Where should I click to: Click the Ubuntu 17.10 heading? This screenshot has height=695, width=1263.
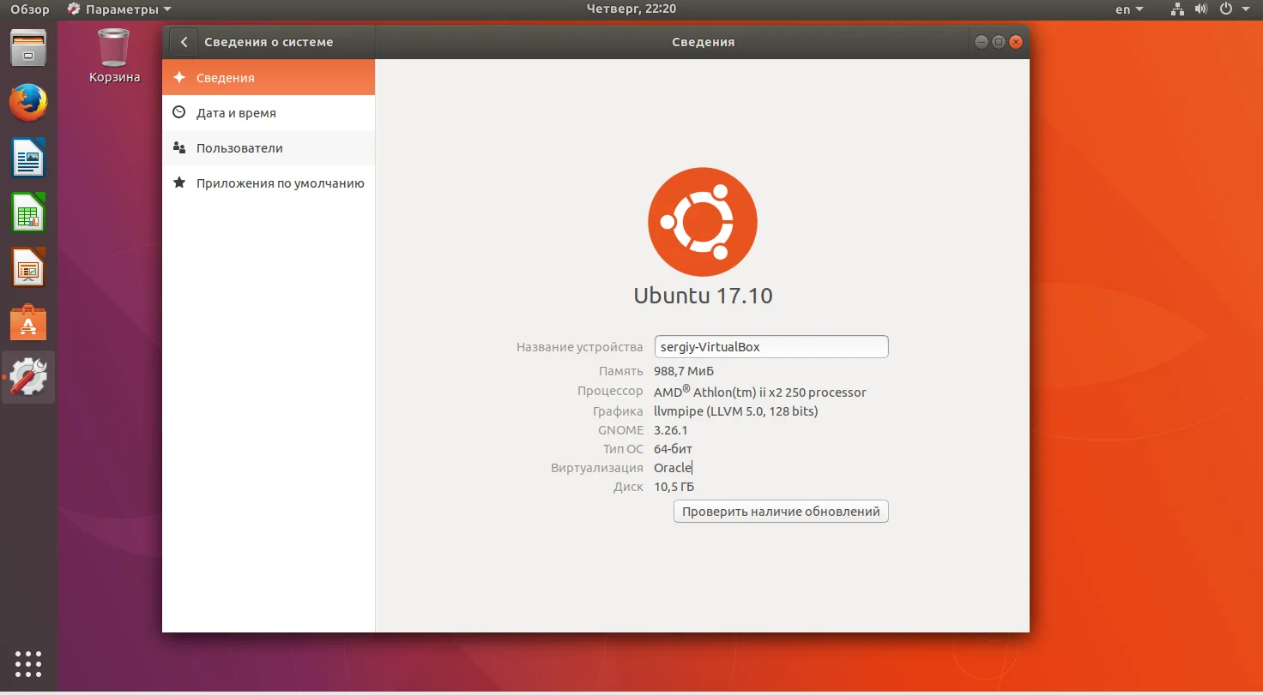(x=703, y=296)
